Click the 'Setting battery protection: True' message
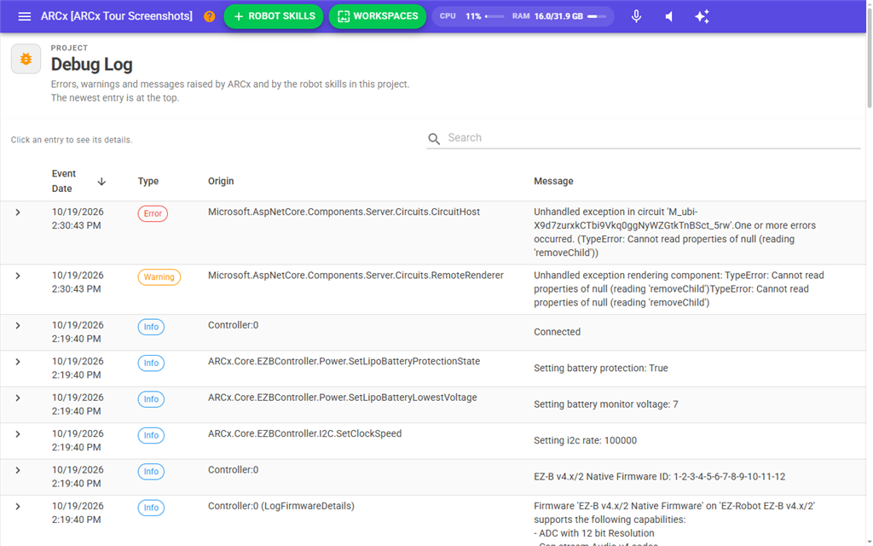The width and height of the screenshot is (873, 546). coord(601,369)
